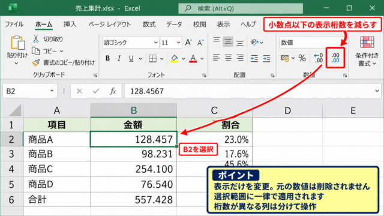Screen dimensions: 384x216
Task: Click accounting number format icon
Action: 284,58
